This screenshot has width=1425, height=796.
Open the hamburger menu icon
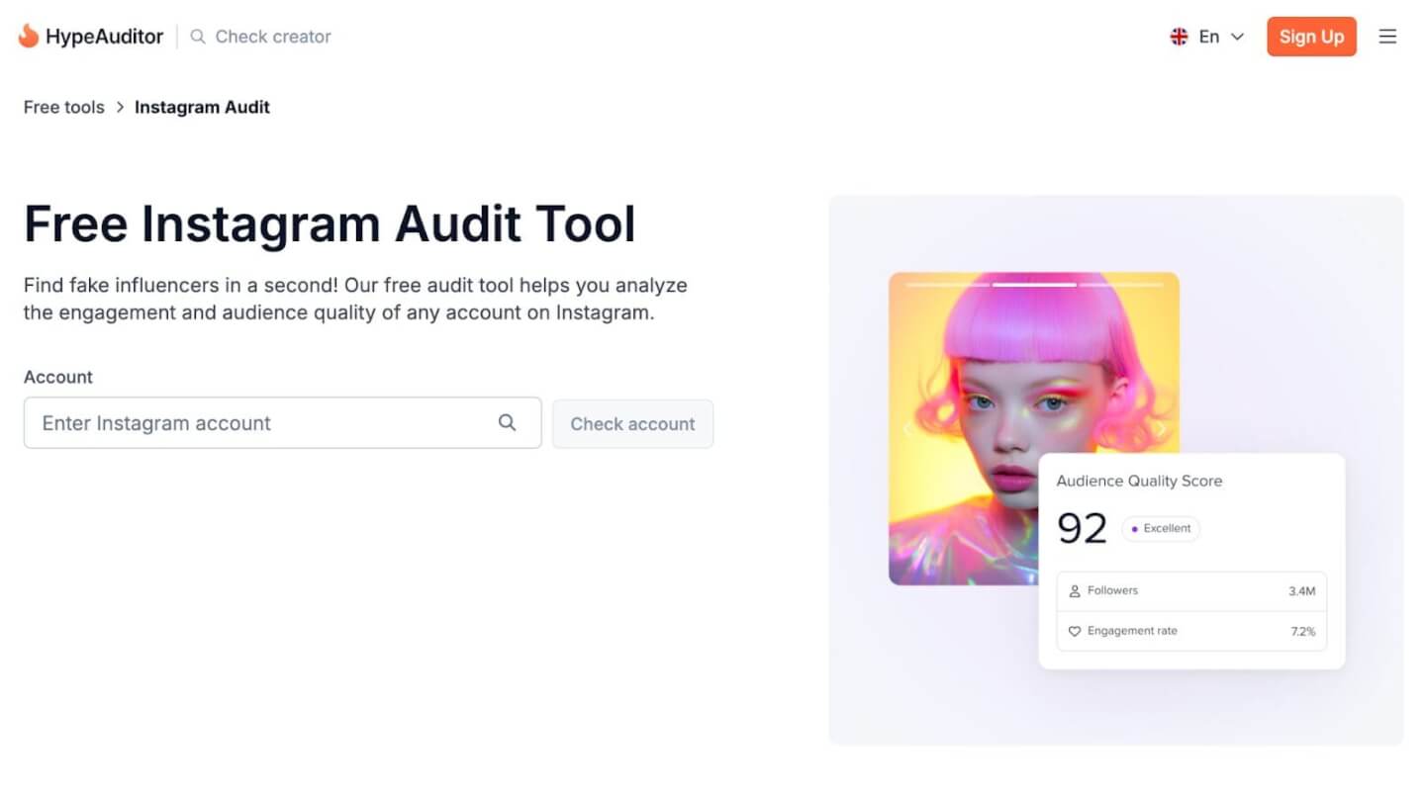(1388, 36)
